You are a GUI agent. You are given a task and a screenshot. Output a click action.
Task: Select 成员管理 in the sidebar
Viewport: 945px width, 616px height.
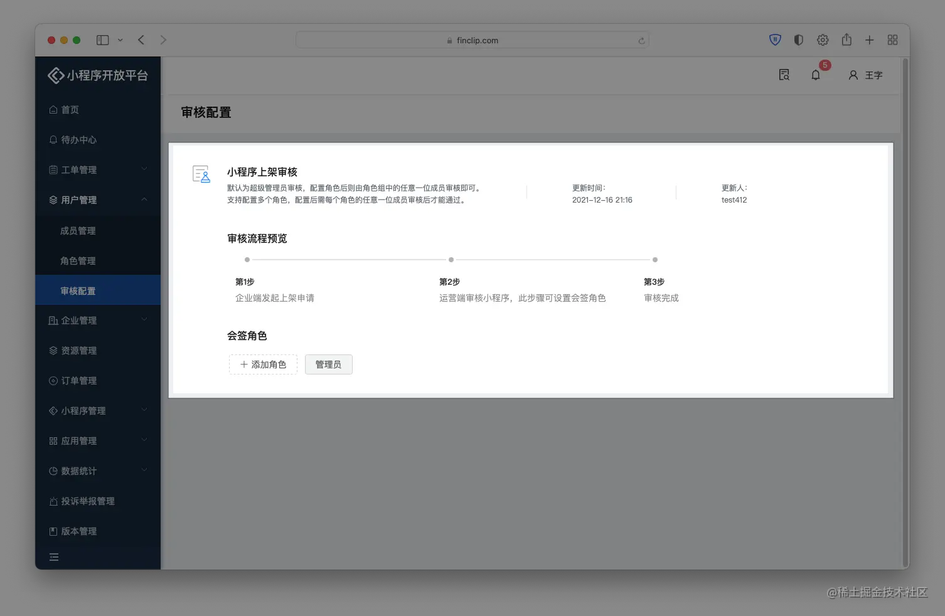(98, 231)
